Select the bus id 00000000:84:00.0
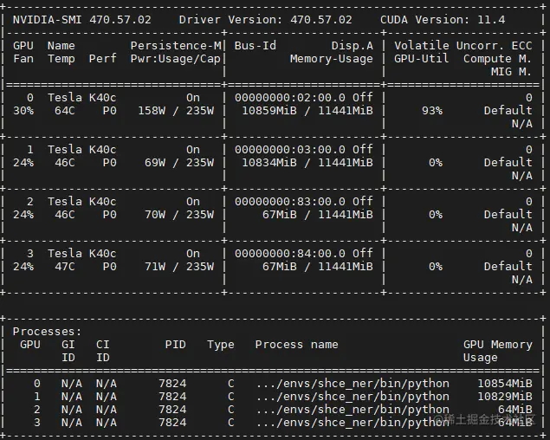The width and height of the screenshot is (550, 440). click(x=290, y=253)
